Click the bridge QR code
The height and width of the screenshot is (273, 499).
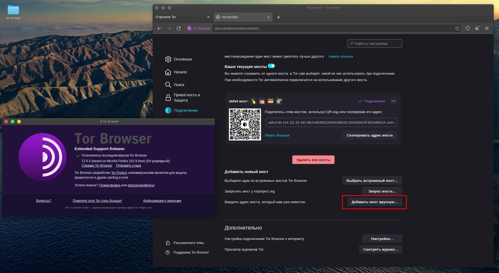245,125
